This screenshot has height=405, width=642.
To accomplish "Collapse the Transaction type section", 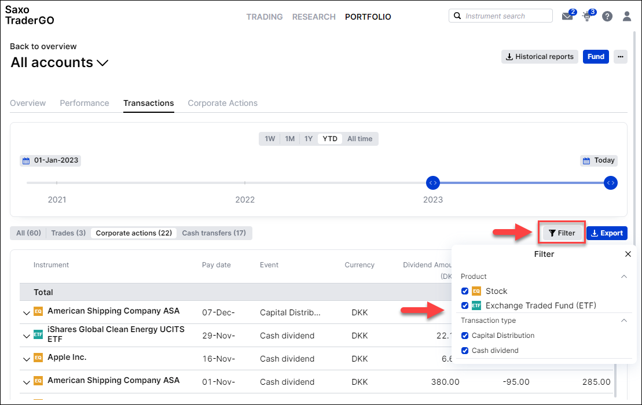I will [x=623, y=321].
